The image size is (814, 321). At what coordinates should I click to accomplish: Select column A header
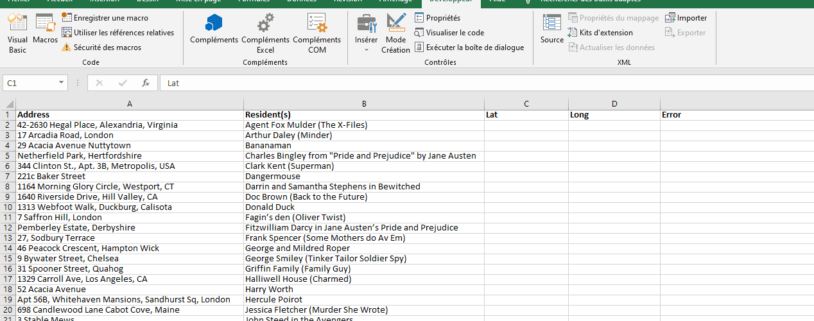coord(130,104)
